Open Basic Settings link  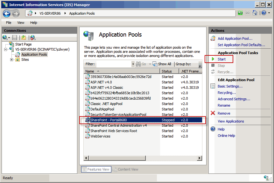[230, 86]
